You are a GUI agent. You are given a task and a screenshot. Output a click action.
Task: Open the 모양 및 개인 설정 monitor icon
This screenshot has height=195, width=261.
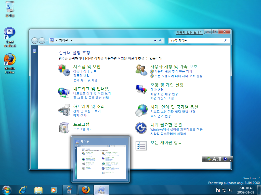(x=141, y=89)
